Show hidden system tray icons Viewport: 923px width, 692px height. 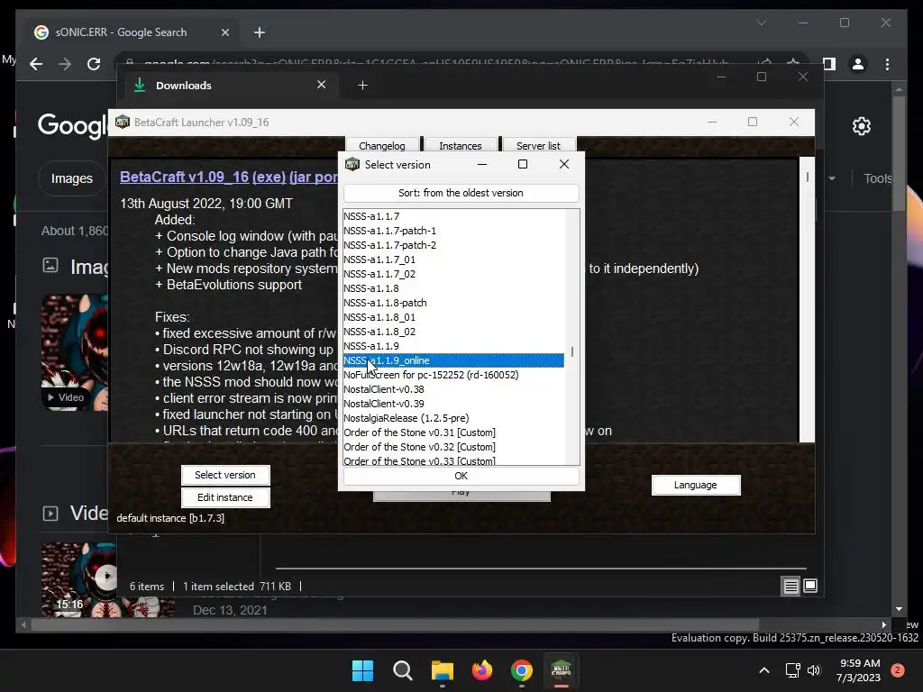pos(764,670)
